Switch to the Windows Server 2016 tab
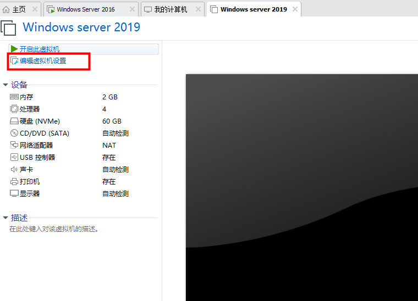Viewport: 418px width, 301px height. pyautogui.click(x=91, y=9)
